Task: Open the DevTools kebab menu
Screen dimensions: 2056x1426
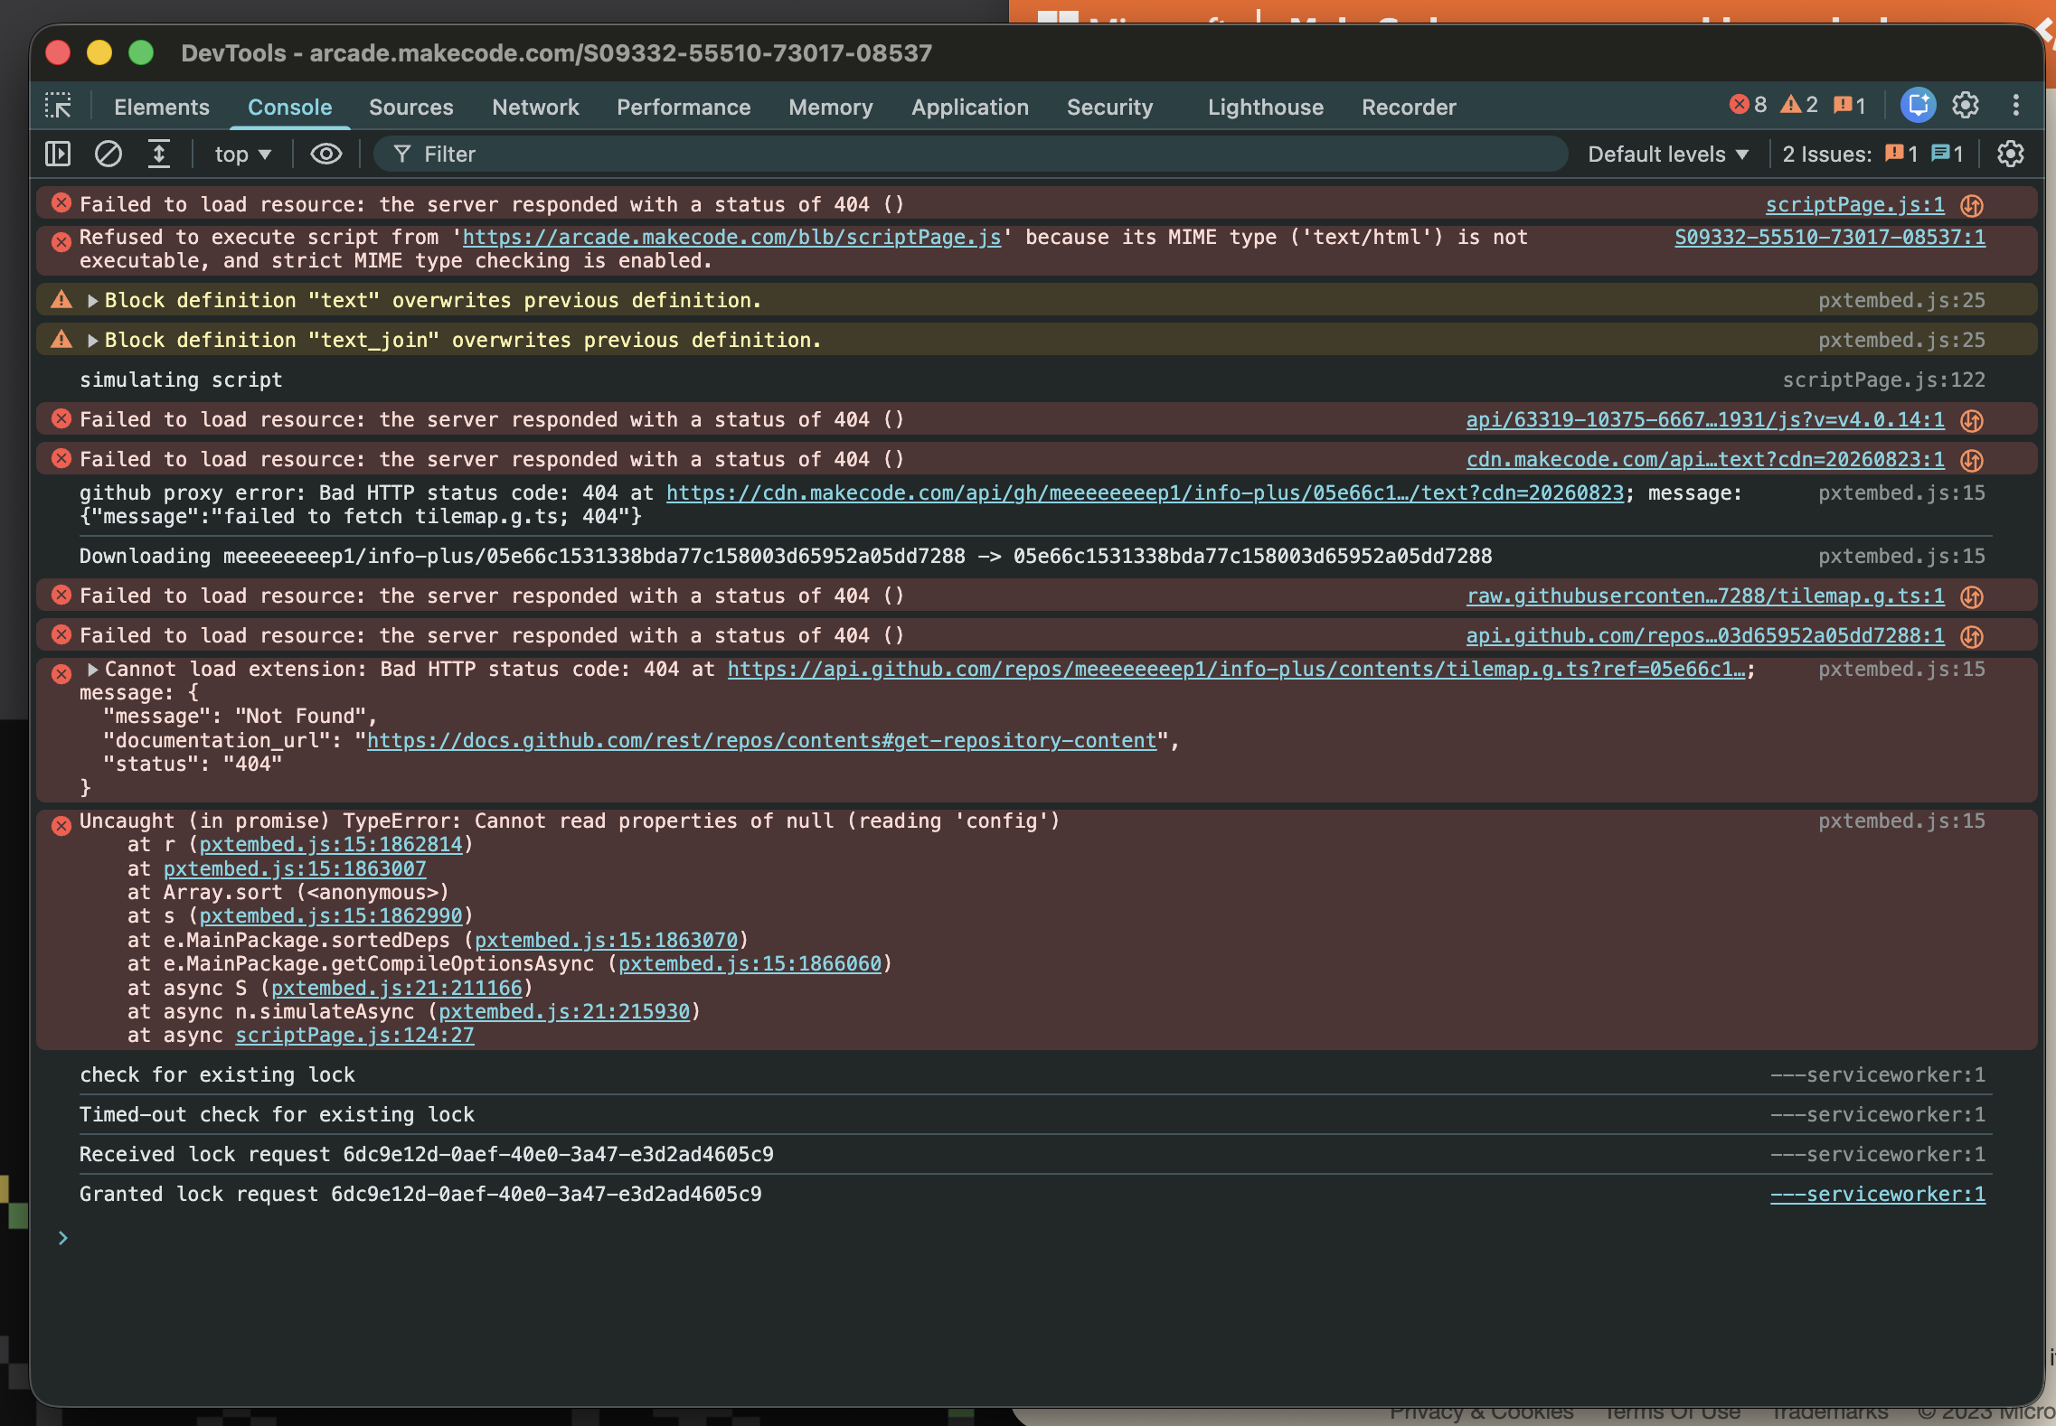Action: 2016,106
